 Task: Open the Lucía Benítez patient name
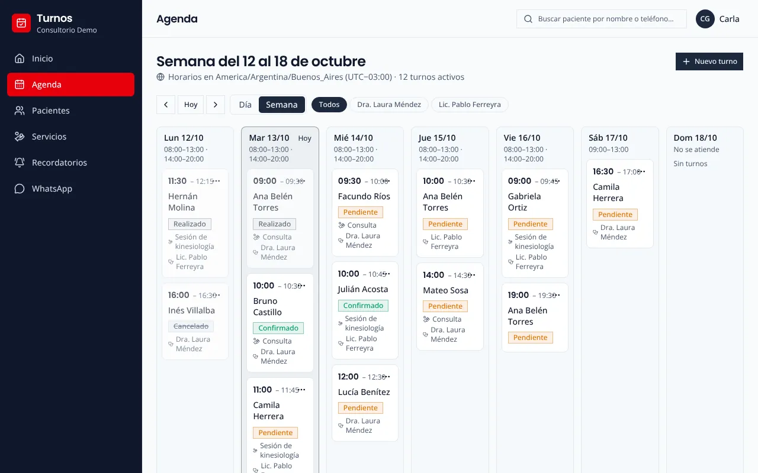click(364, 392)
